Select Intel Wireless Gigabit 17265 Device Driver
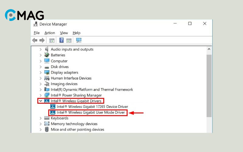 coord(92,107)
